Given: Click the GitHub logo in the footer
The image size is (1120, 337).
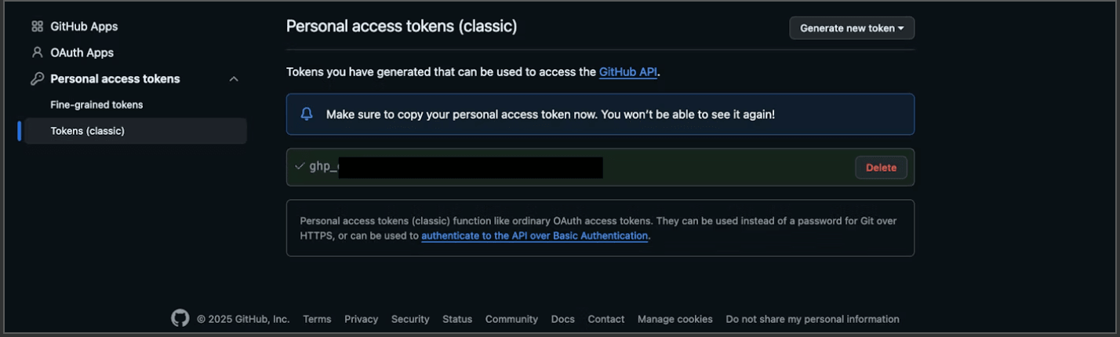Looking at the screenshot, I should pos(180,318).
